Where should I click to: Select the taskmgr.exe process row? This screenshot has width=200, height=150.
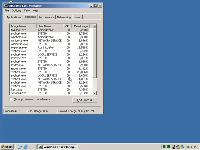(49, 30)
